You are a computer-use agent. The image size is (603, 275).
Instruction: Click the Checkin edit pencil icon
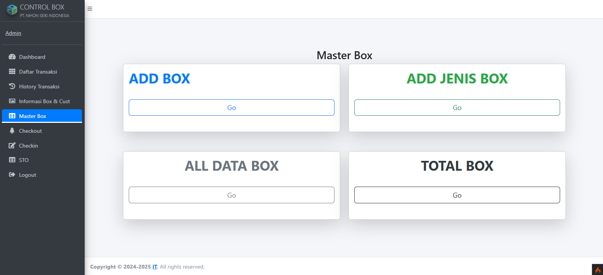pyautogui.click(x=12, y=146)
